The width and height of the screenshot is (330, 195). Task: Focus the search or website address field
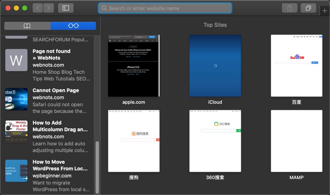point(165,8)
